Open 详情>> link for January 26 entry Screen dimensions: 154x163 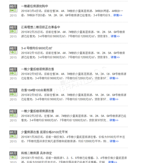tap(114, 141)
